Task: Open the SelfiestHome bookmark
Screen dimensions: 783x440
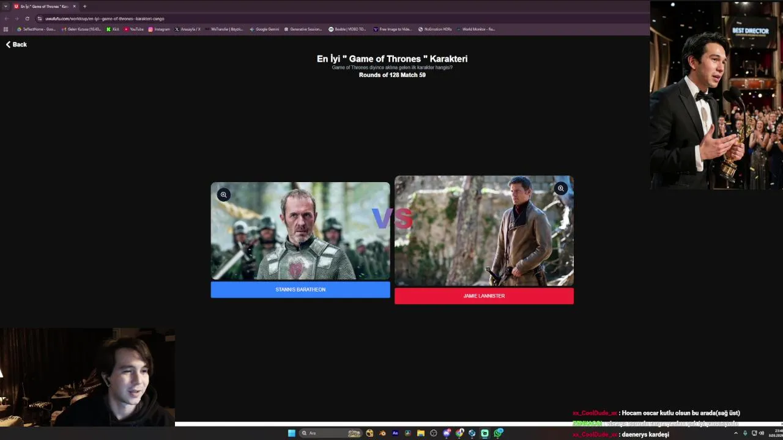Action: tap(36, 29)
